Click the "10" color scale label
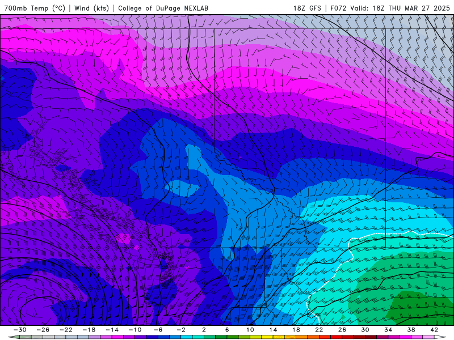The width and height of the screenshot is (454, 340). (250, 330)
